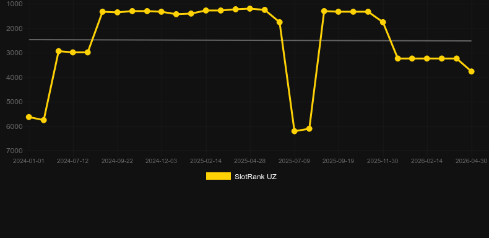The width and height of the screenshot is (489, 238).
Task: Click the x-axis label 2024-01-01
Action: click(x=28, y=161)
